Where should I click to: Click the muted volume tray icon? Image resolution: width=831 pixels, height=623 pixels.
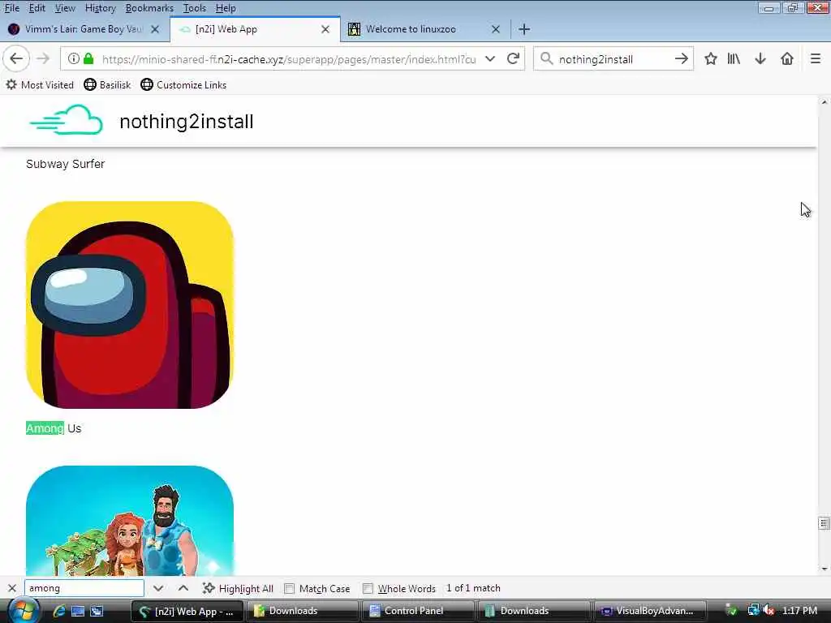(768, 611)
